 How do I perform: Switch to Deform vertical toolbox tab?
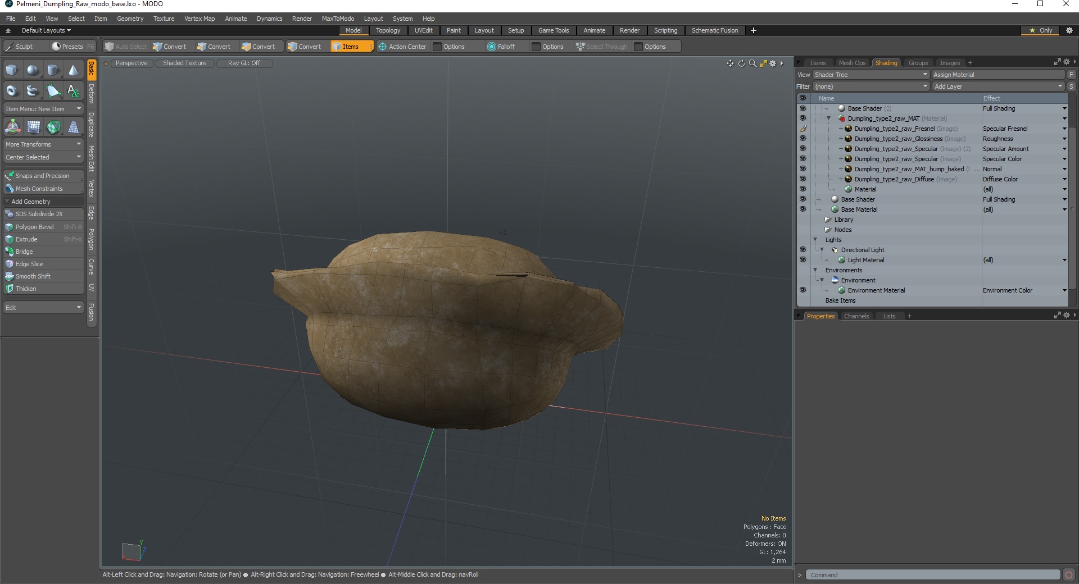(x=92, y=94)
